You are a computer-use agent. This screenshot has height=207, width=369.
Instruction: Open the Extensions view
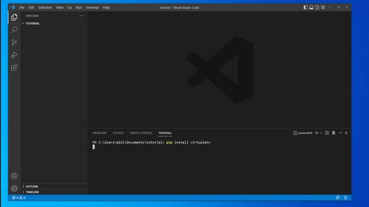point(14,68)
